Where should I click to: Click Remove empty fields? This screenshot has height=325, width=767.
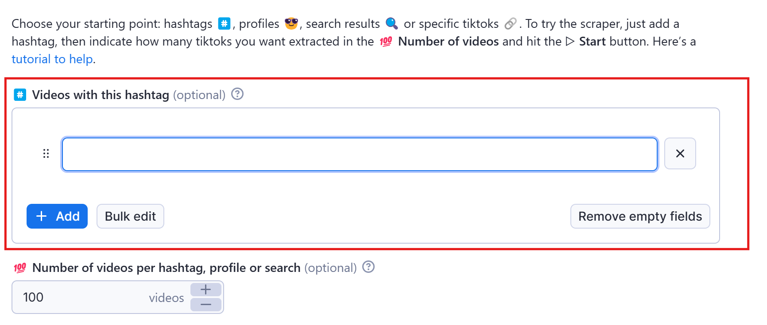[x=640, y=216]
